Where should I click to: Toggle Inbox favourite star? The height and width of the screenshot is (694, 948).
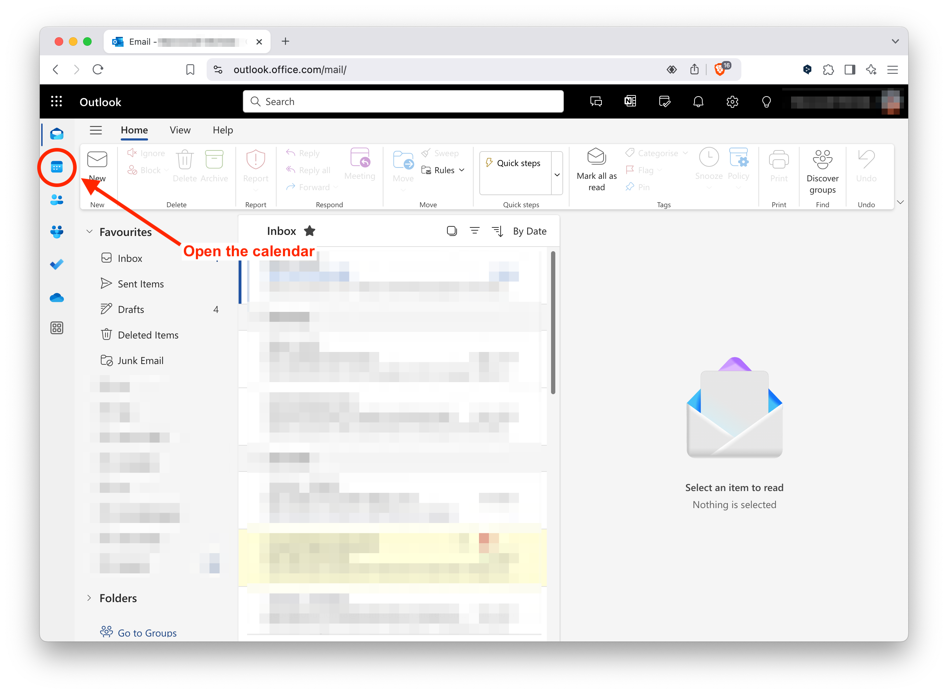[309, 231]
